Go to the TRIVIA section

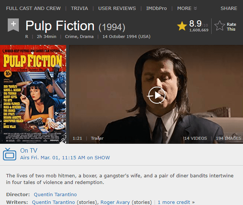tap(79, 8)
